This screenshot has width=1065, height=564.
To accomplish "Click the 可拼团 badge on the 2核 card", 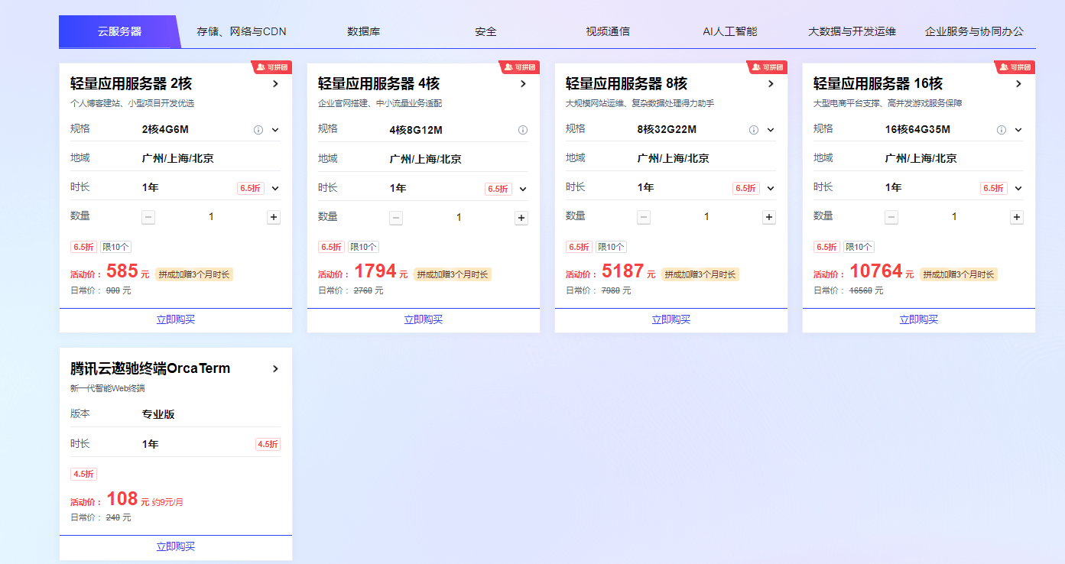I will coord(273,67).
